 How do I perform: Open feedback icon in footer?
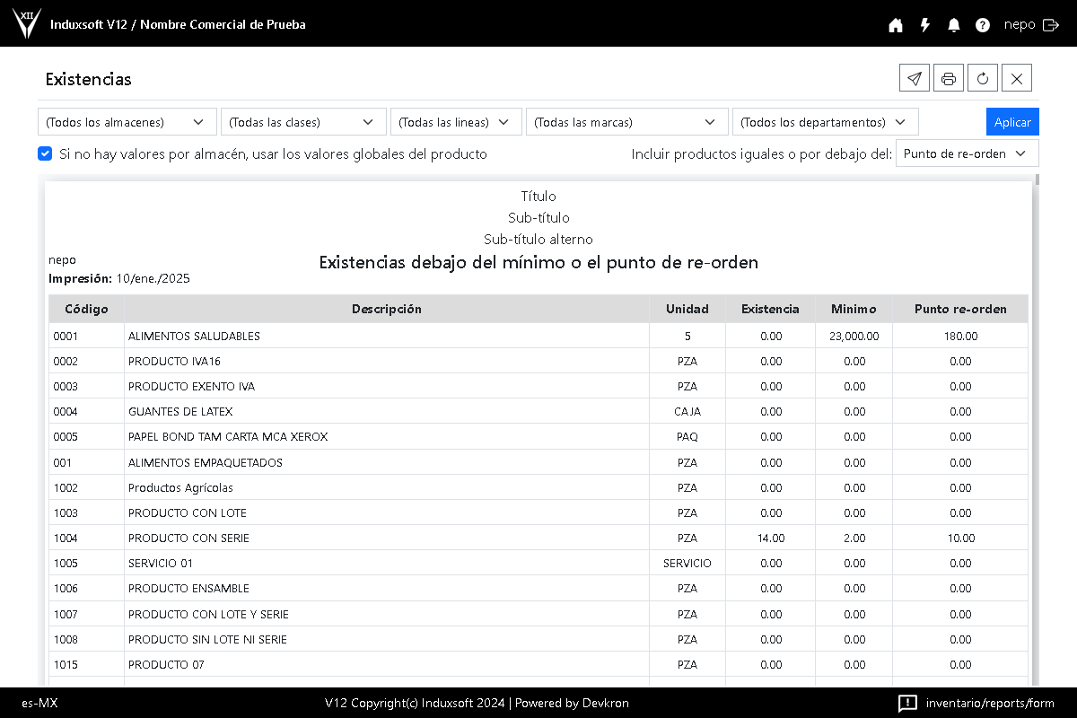(907, 703)
